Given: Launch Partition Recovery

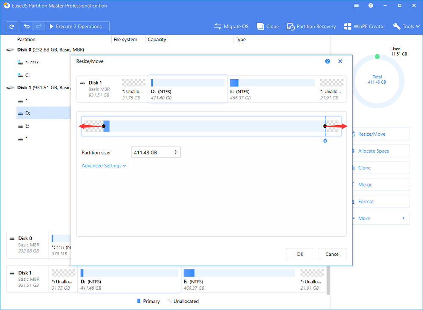Looking at the screenshot, I should pyautogui.click(x=311, y=26).
